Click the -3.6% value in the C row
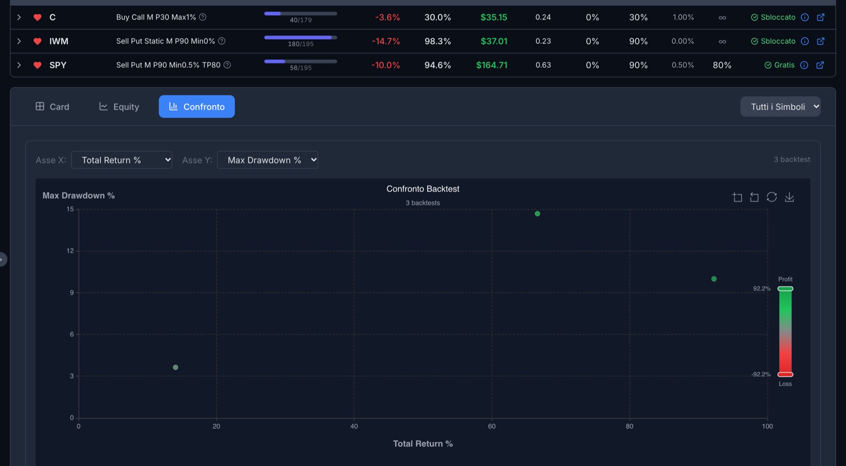This screenshot has width=846, height=466. click(388, 17)
